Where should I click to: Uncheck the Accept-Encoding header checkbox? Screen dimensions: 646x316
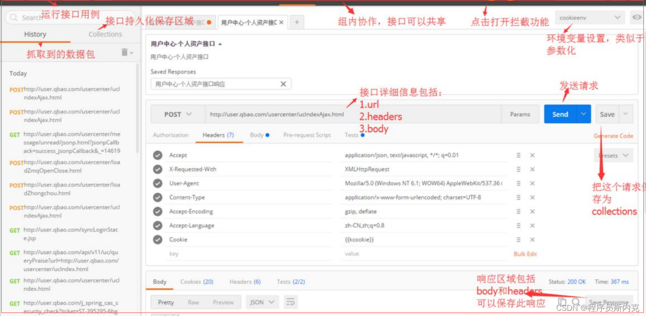pos(158,212)
